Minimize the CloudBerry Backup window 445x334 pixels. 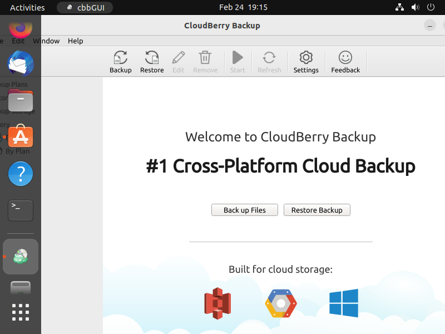coord(430,26)
